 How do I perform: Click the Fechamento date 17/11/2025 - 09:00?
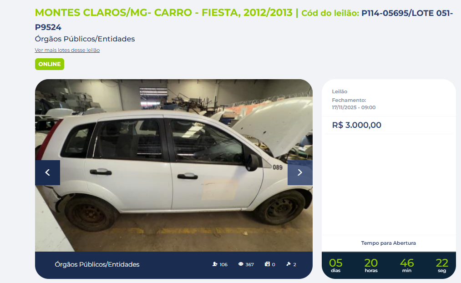pos(354,107)
